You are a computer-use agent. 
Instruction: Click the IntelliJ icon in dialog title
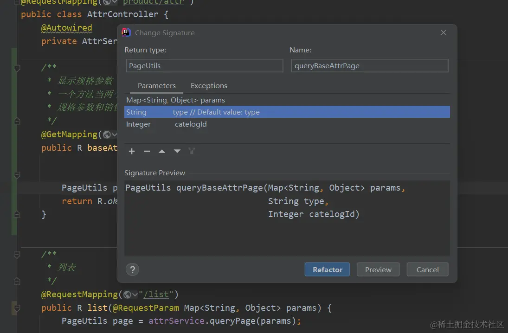tap(126, 32)
